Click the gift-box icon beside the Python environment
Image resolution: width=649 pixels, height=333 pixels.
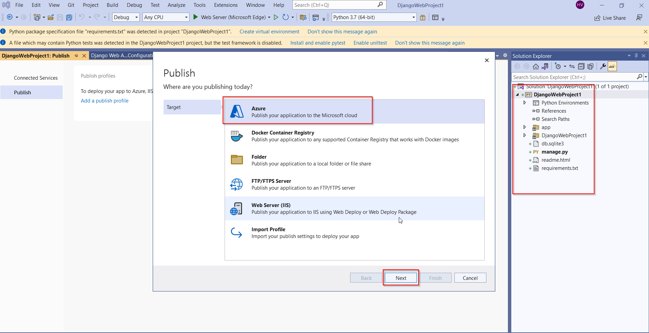tap(423, 17)
